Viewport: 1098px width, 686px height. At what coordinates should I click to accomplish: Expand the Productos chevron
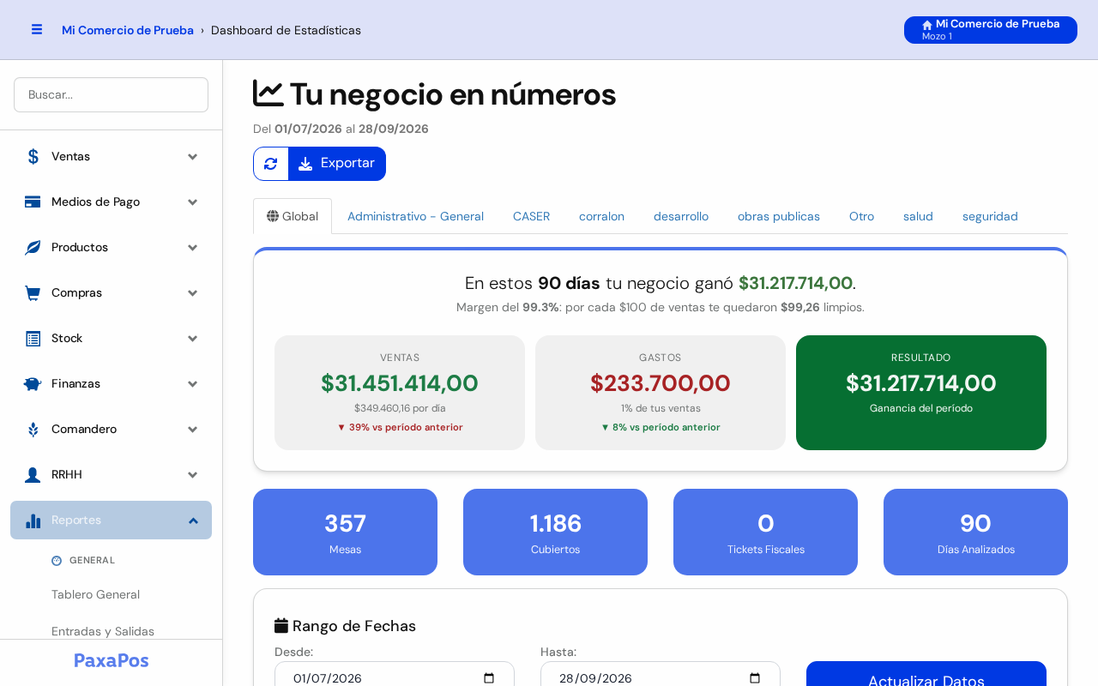[193, 248]
